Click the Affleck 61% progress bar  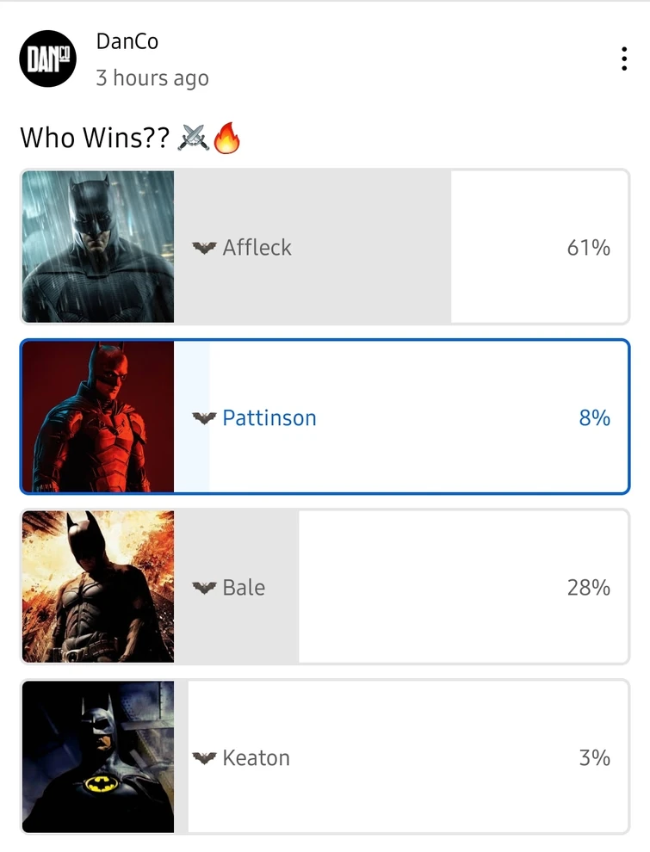(x=310, y=247)
